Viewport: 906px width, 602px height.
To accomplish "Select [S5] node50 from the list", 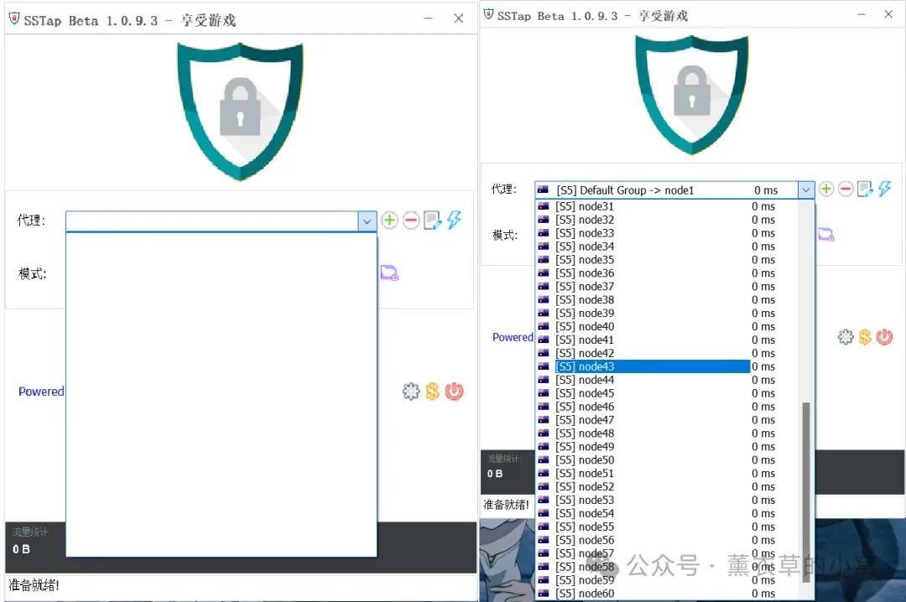I will point(667,459).
